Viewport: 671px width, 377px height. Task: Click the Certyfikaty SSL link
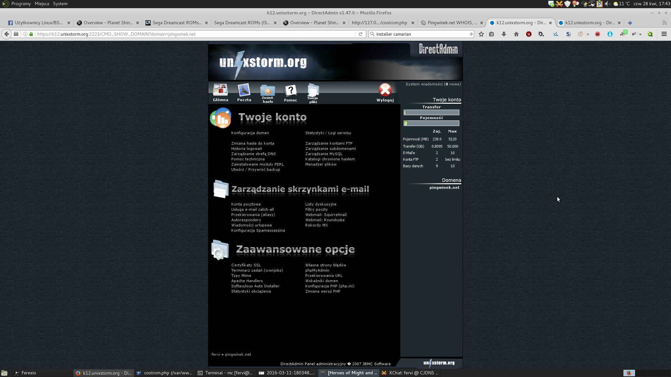(x=246, y=265)
